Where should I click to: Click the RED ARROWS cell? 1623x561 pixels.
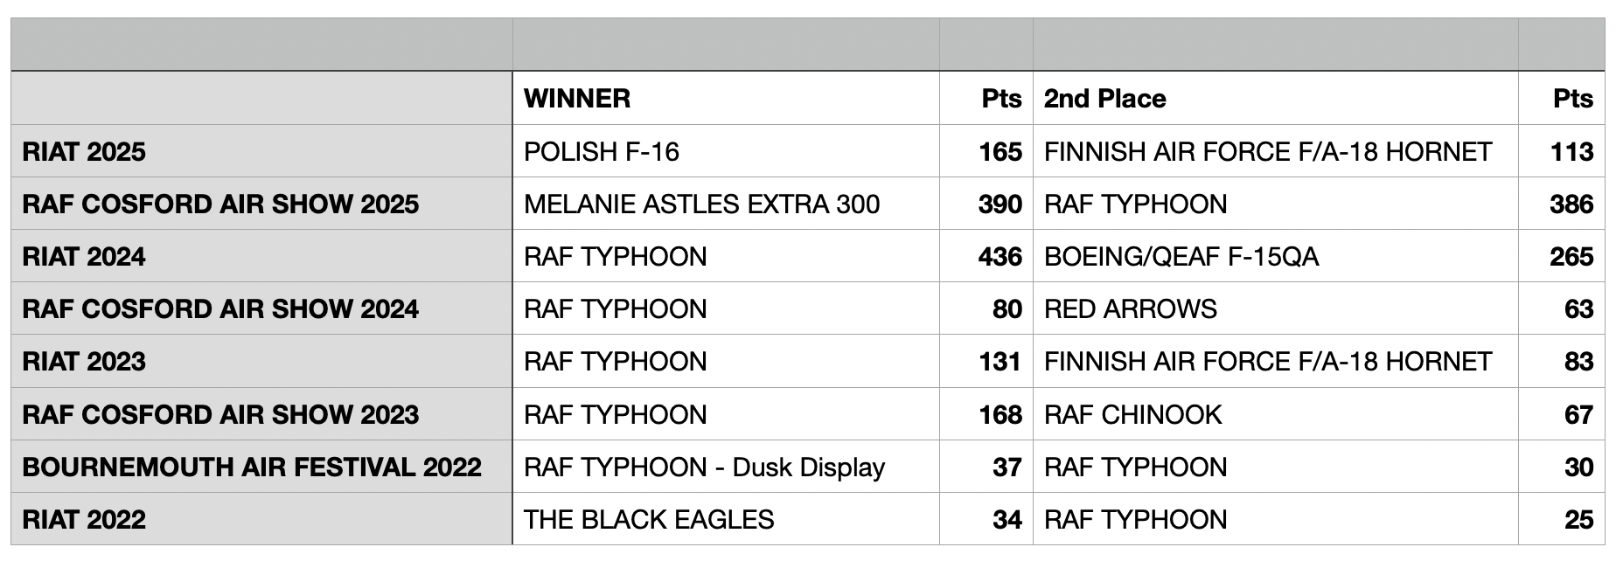point(1275,308)
